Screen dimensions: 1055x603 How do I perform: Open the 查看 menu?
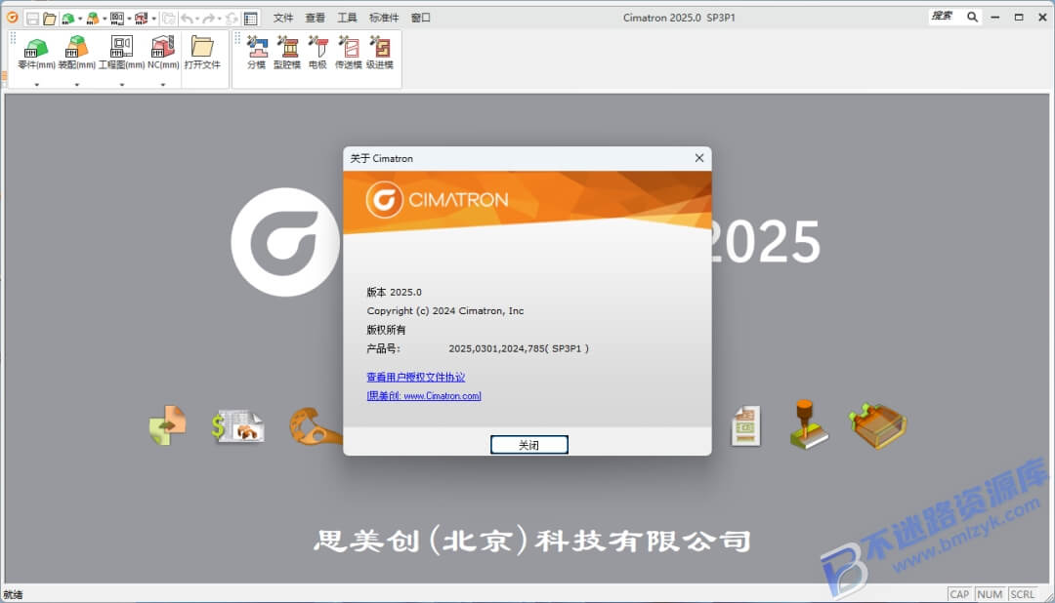coord(315,19)
